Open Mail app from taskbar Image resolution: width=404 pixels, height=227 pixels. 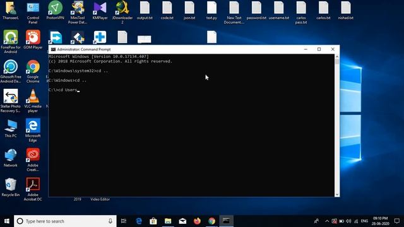tap(182, 221)
